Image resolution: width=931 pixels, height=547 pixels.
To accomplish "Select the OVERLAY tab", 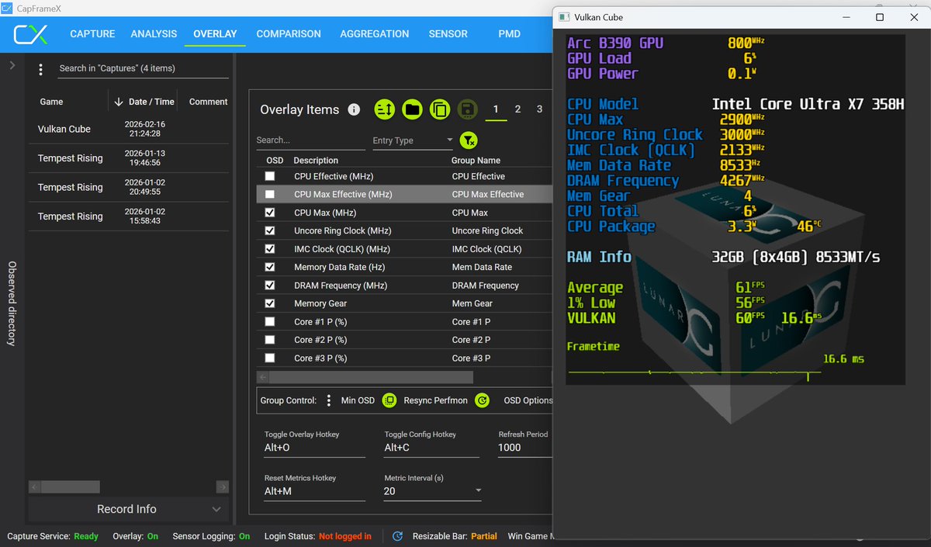I will [215, 34].
